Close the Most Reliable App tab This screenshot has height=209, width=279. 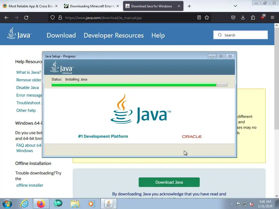(x=56, y=6)
